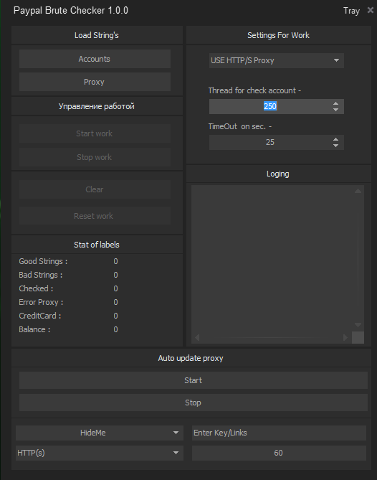
Task: Click the log scroll-left arrow
Action: click(197, 337)
